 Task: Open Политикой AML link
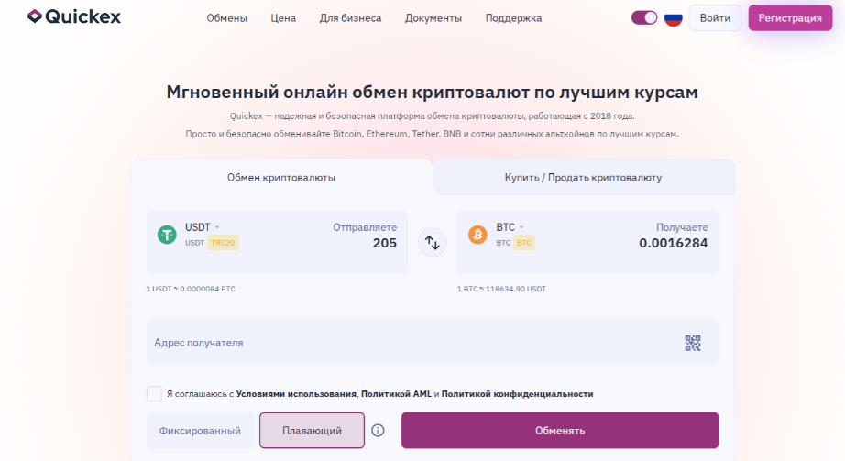[396, 394]
